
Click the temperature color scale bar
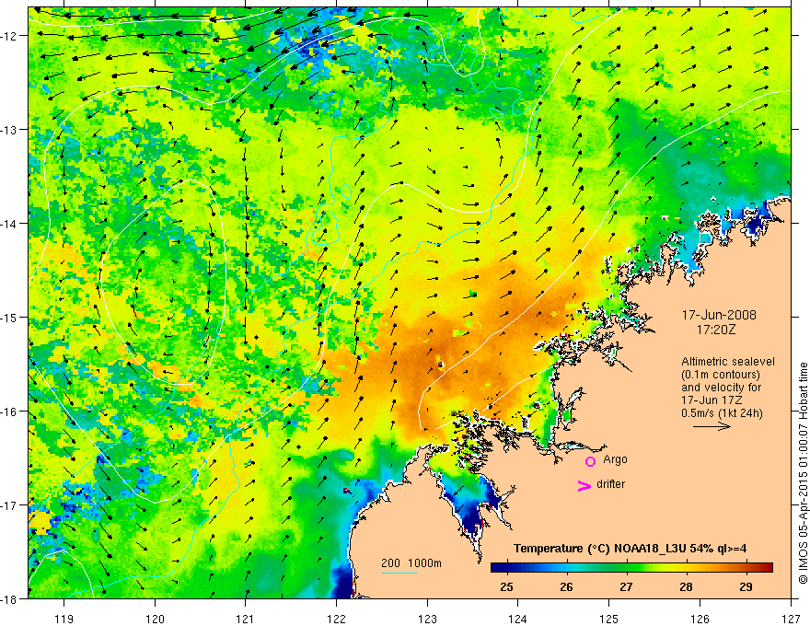pos(631,568)
